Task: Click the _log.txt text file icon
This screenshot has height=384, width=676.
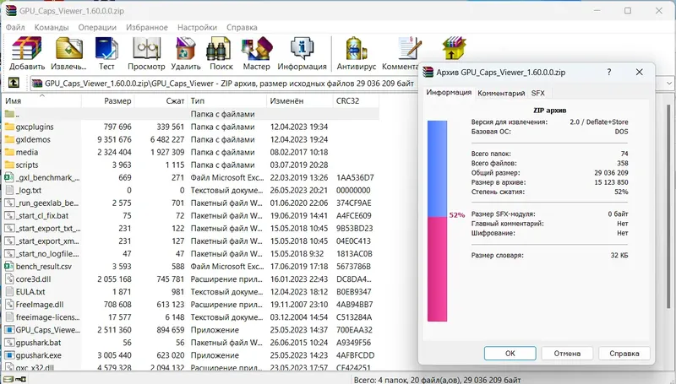Action: [9, 190]
